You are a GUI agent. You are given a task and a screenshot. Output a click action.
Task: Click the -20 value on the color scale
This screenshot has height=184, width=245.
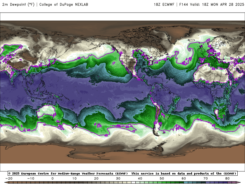coord(9,178)
